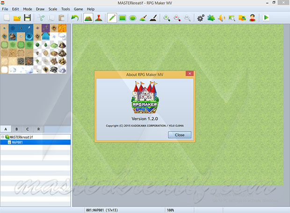Open the Sound Test speaker icon
This screenshot has height=213, width=290.
click(x=221, y=18)
